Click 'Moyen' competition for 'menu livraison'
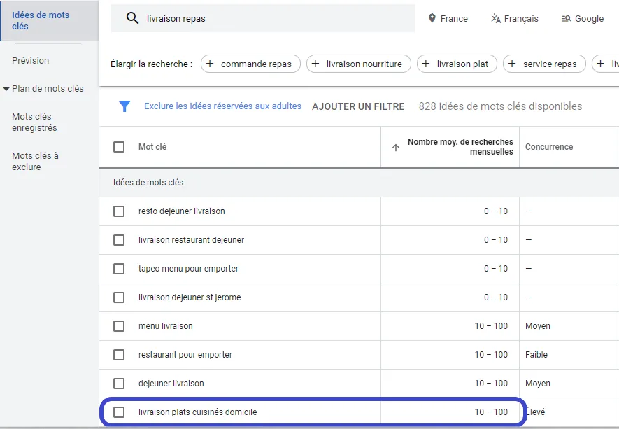Screen dimensions: 619x429 coord(538,326)
